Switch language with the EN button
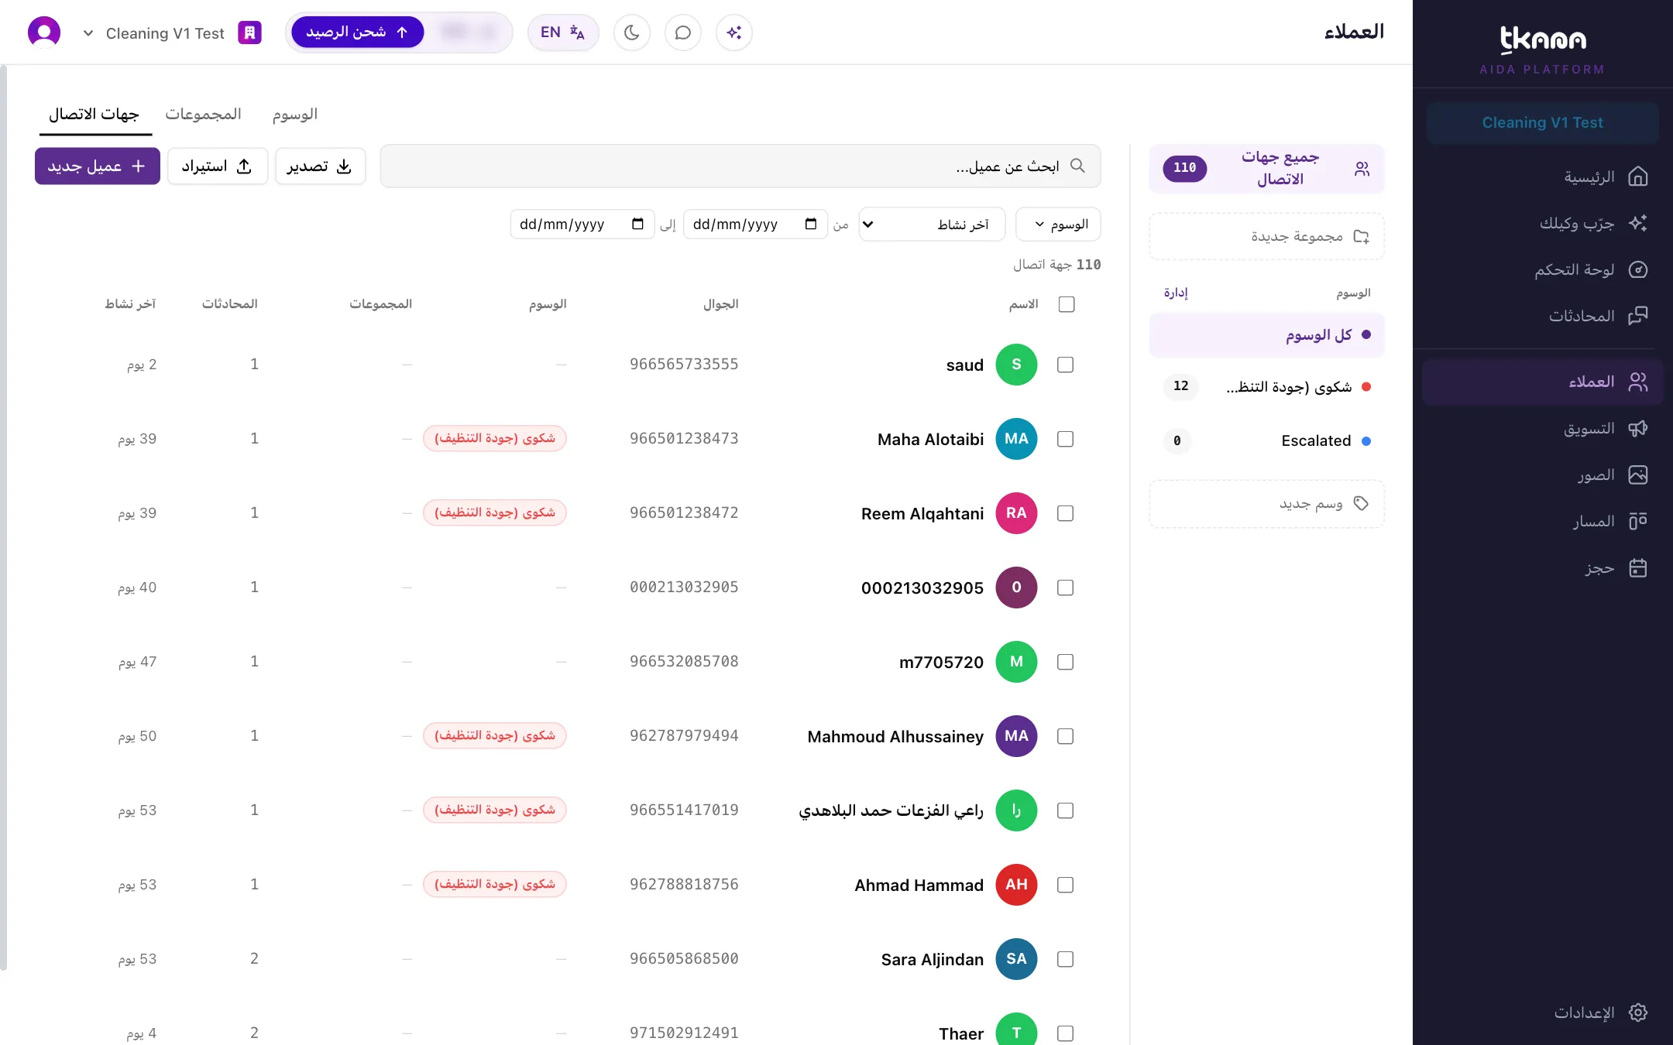The width and height of the screenshot is (1673, 1045). pos(563,33)
